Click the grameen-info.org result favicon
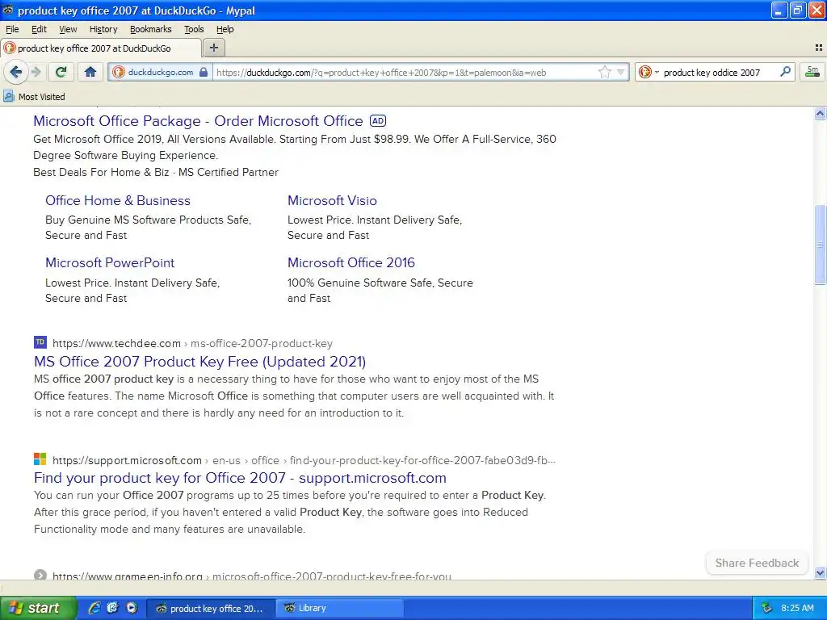The image size is (827, 620). (x=40, y=575)
